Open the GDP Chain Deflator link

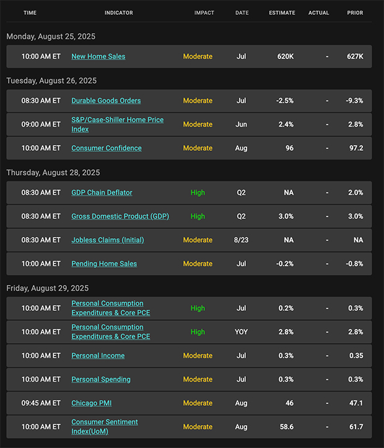(x=102, y=192)
